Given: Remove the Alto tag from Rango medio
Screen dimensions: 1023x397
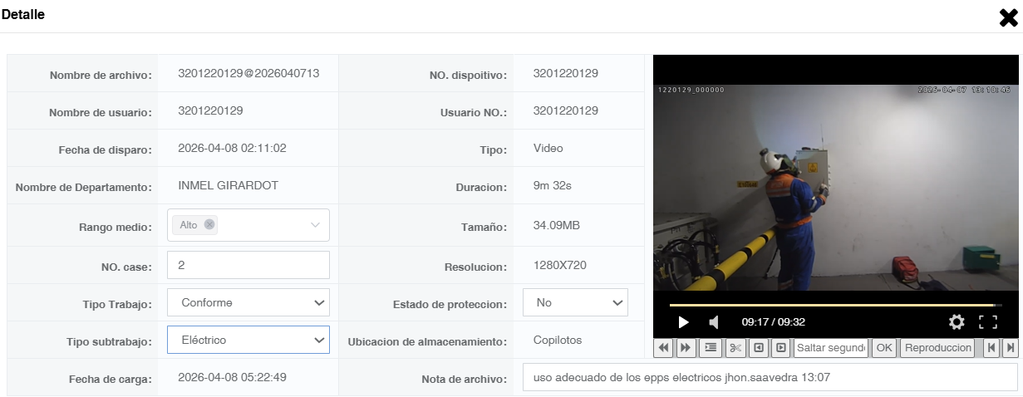Looking at the screenshot, I should [x=209, y=224].
